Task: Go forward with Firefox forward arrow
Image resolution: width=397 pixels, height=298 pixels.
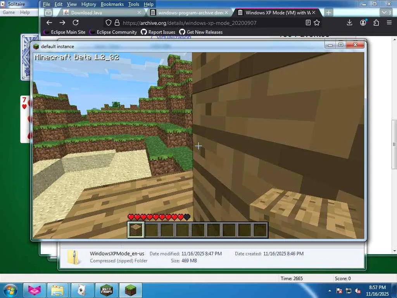Action: (x=62, y=23)
